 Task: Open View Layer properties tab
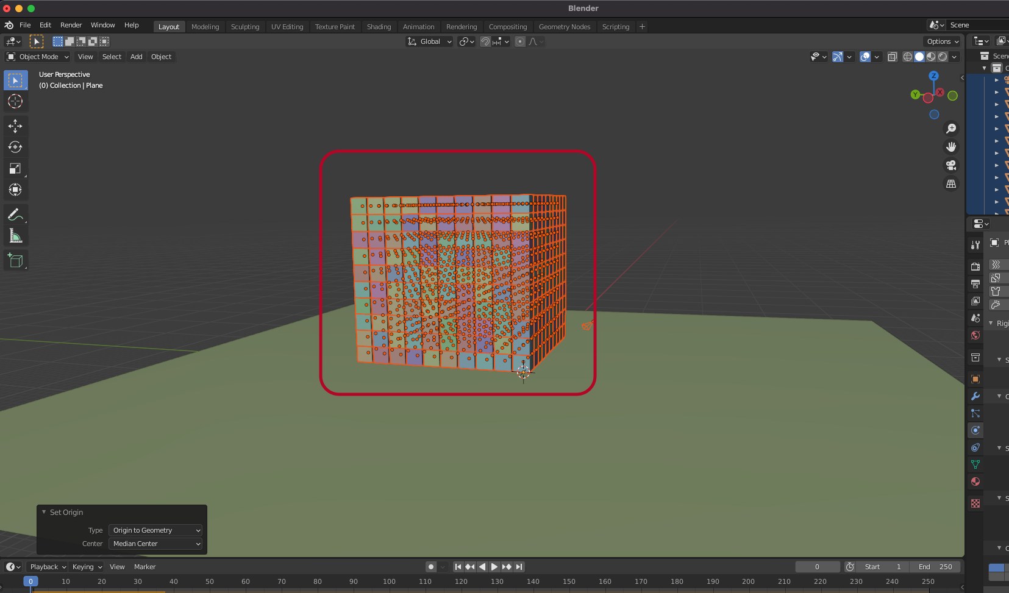(x=975, y=300)
